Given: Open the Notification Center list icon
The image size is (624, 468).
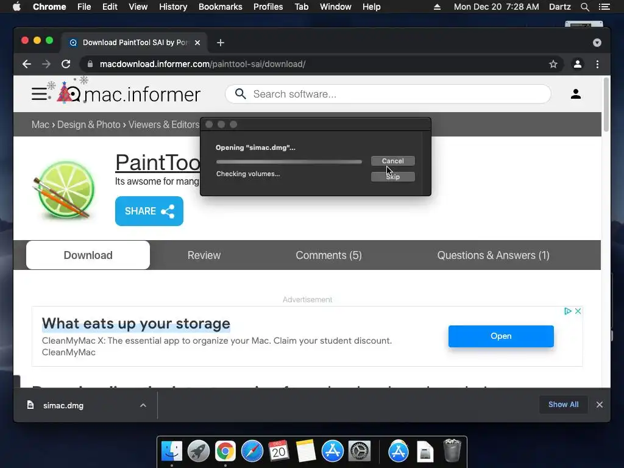Looking at the screenshot, I should (604, 7).
